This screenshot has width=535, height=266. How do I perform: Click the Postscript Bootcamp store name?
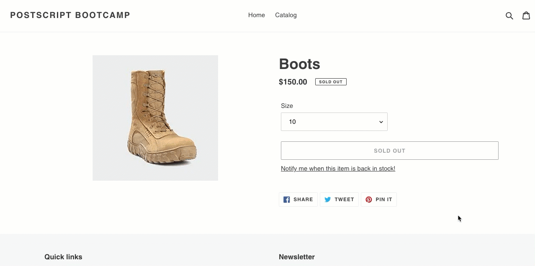(x=70, y=15)
